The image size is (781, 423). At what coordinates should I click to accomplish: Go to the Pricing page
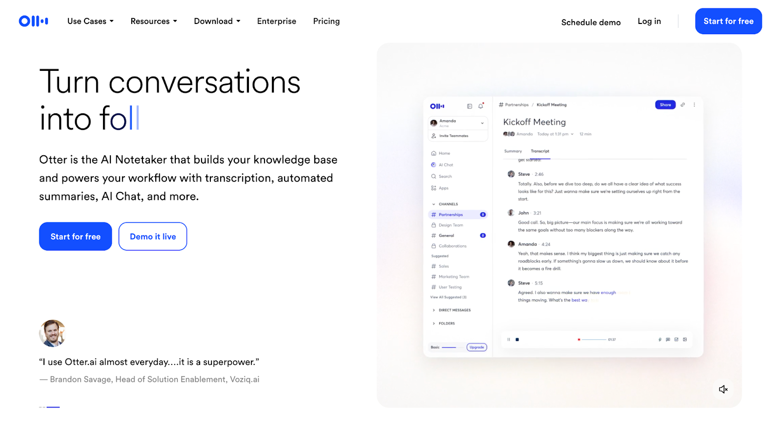click(x=326, y=21)
